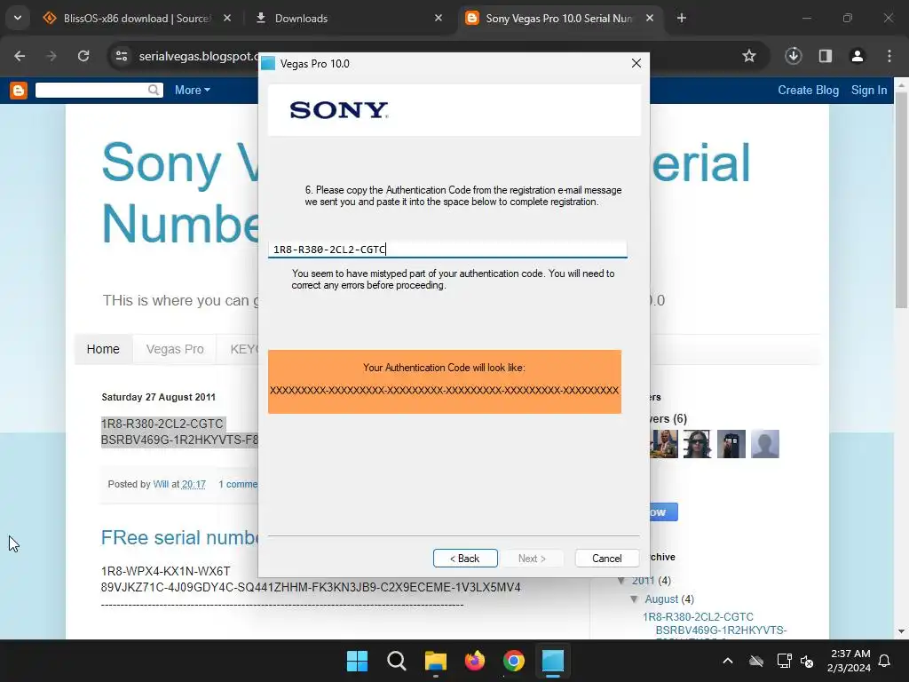This screenshot has width=909, height=682.
Task: Open the tab search dropdown arrow
Action: click(18, 18)
